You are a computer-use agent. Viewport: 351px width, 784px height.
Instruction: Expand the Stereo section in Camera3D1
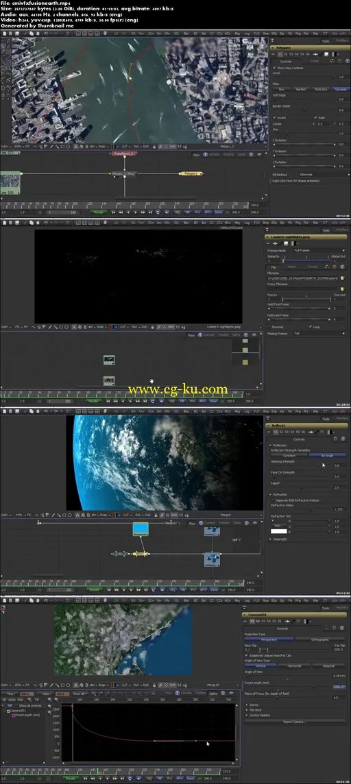[254, 705]
